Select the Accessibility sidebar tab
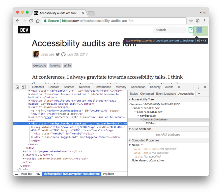 click(186, 94)
